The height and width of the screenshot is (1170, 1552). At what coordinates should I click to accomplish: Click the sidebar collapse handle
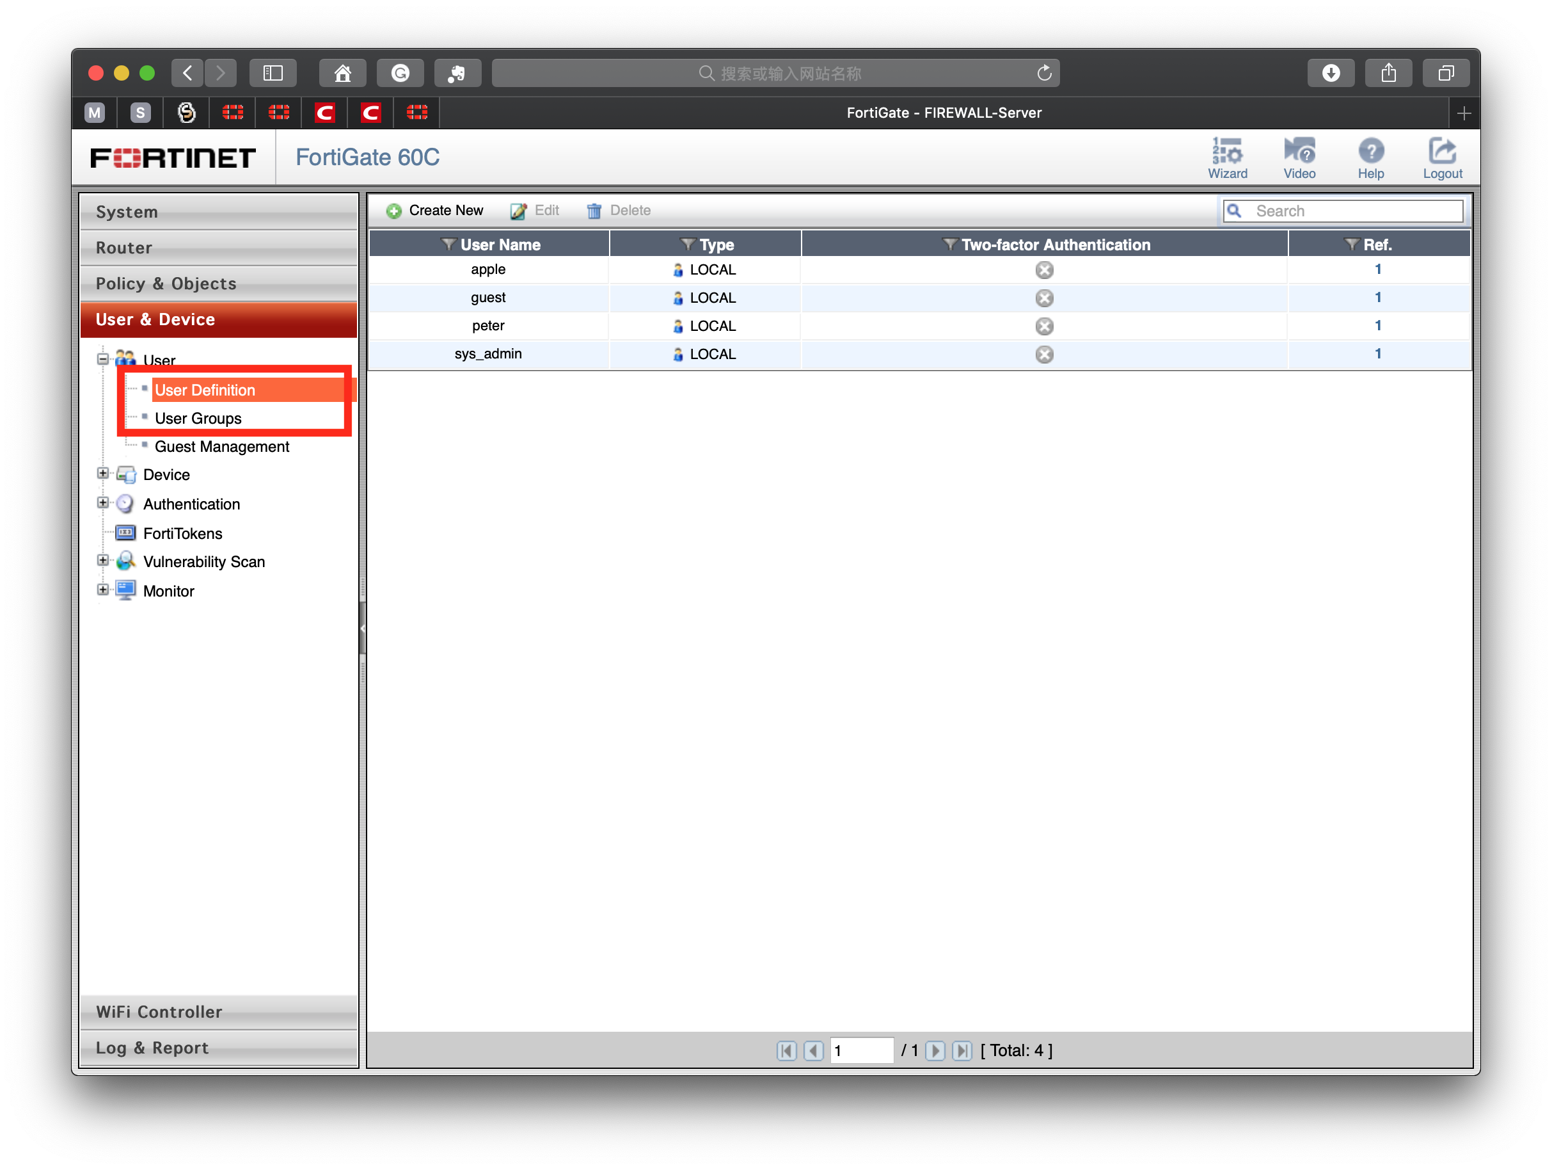coord(362,628)
